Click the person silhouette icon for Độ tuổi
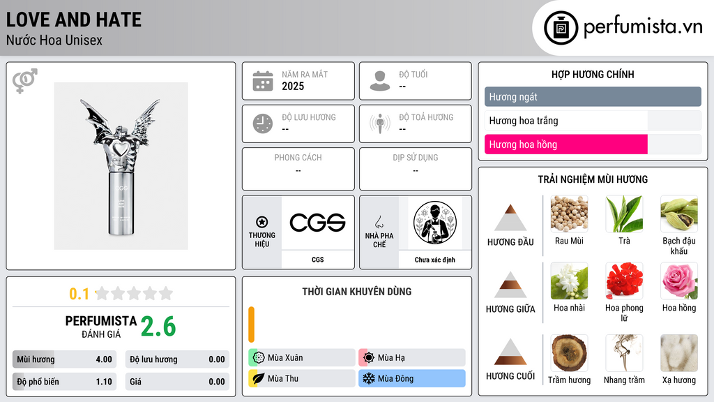Screen dimensions: 714x402 [x=380, y=81]
